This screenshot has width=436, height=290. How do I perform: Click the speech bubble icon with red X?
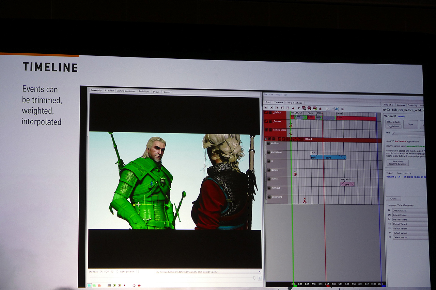(x=309, y=108)
